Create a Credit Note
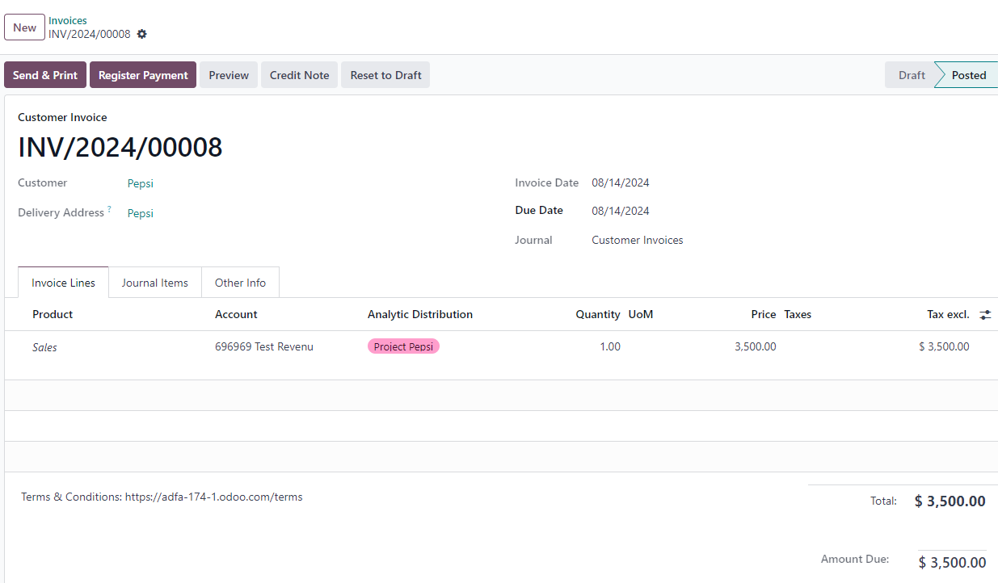Viewport: 998px width, 583px height. 299,75
